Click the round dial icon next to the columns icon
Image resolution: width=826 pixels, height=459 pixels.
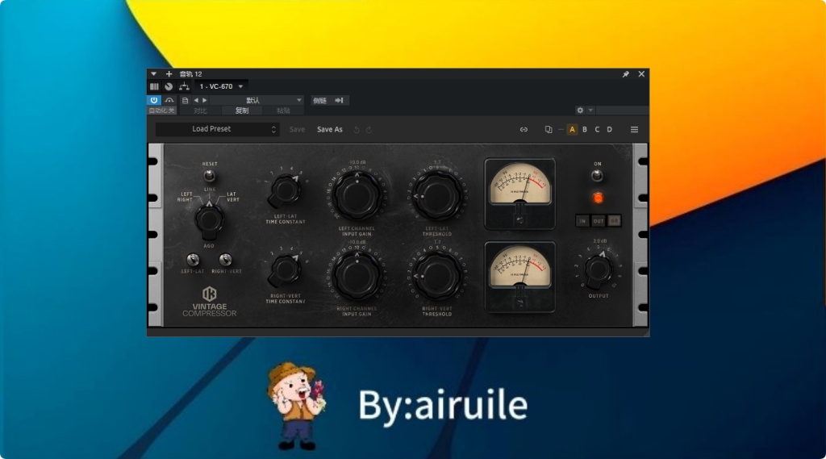coord(169,86)
